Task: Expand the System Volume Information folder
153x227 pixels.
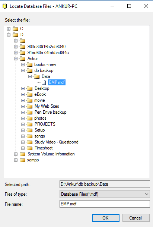Action: tap(16, 154)
